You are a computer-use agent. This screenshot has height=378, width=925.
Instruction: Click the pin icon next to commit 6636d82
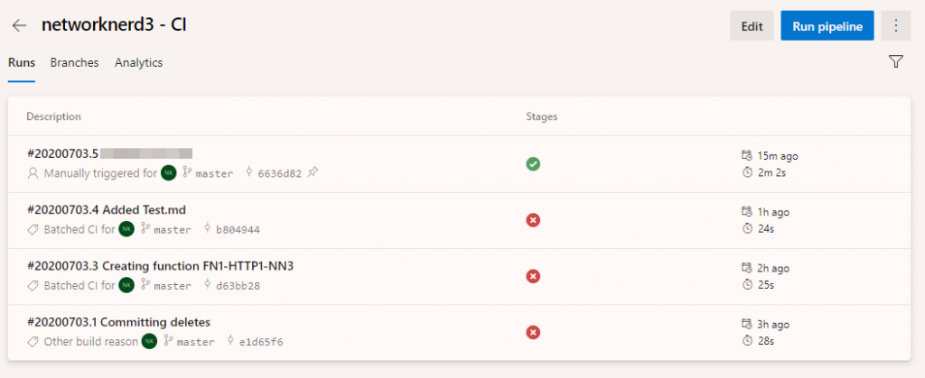click(x=313, y=173)
